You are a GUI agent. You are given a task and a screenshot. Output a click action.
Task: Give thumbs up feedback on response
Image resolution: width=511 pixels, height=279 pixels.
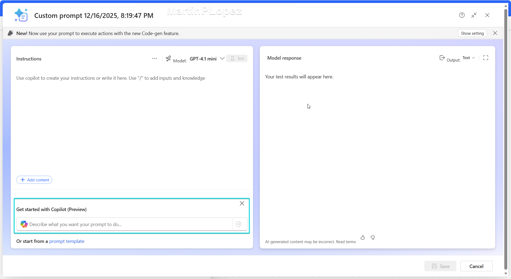pos(363,238)
